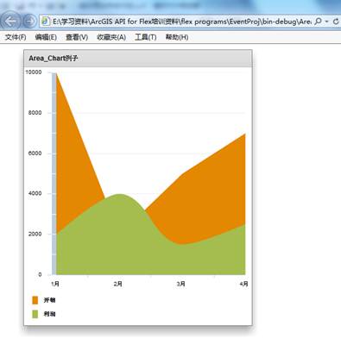341x357 pixels.
Task: Open the address bar dropdown arrow
Action: (326, 22)
